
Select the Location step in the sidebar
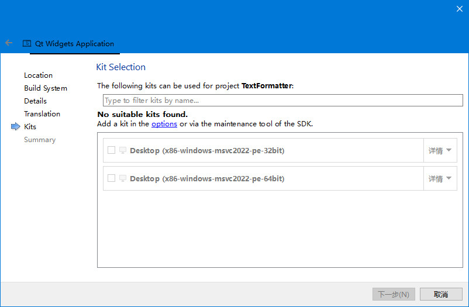click(x=38, y=75)
